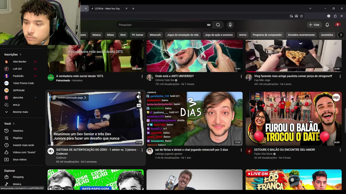Select the Enviados recentemente chip

coord(301,35)
